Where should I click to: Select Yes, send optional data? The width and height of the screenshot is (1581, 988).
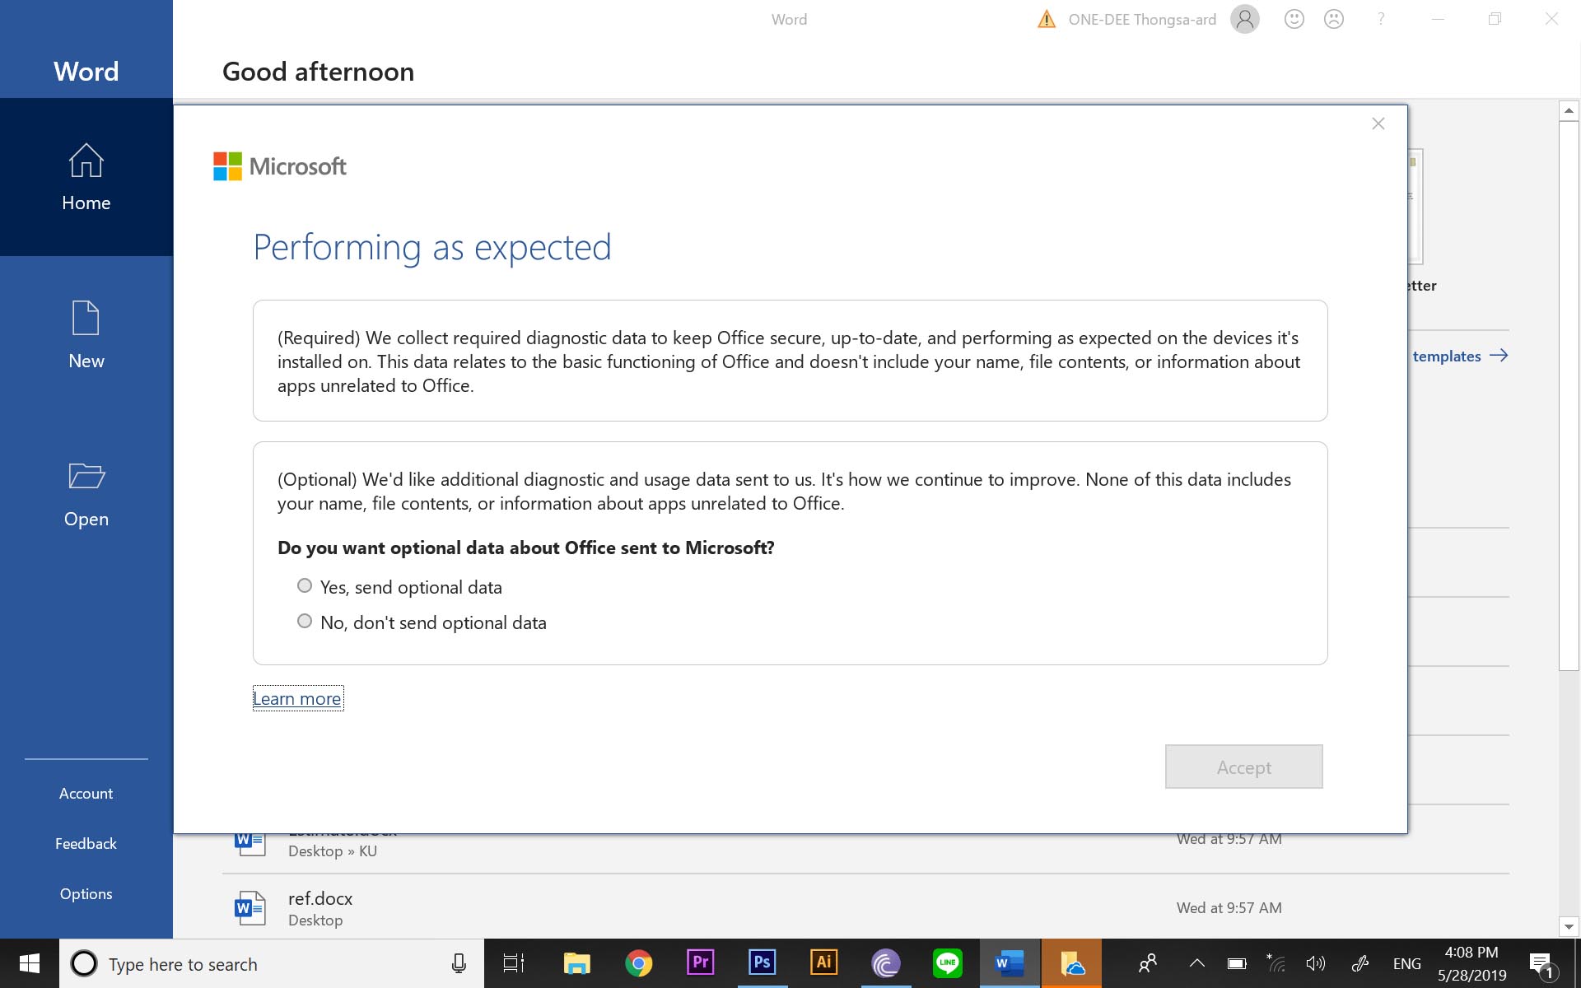(305, 585)
